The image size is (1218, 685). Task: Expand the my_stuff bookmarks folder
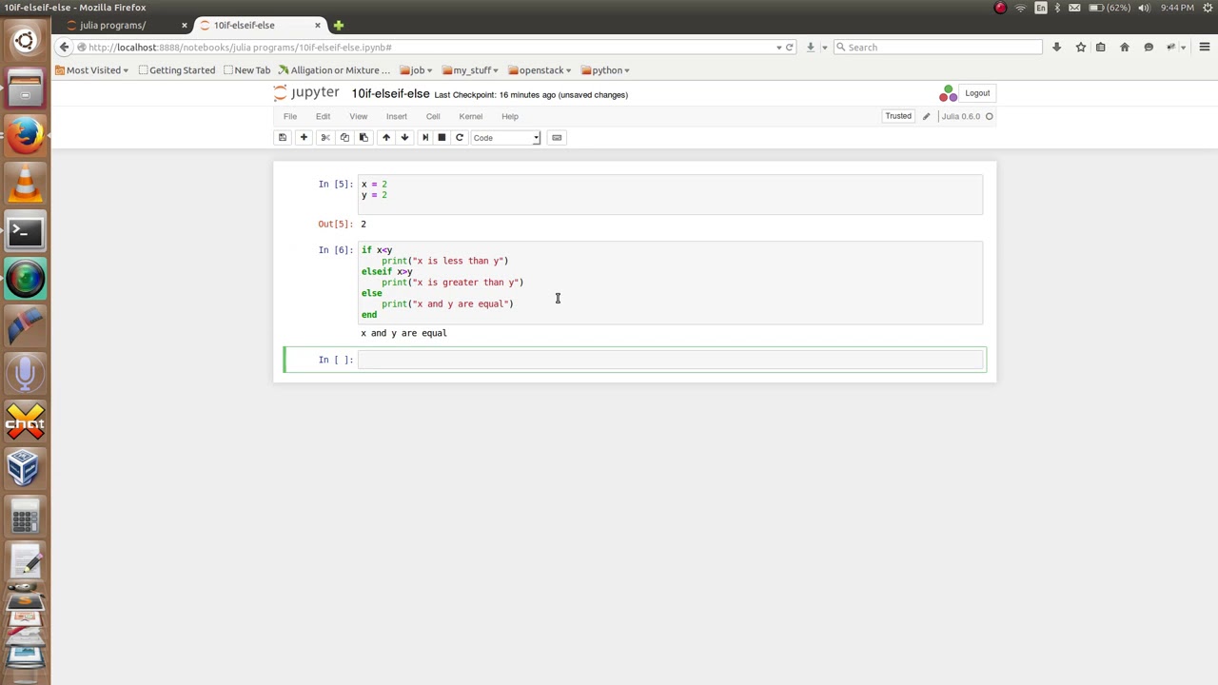(x=470, y=70)
